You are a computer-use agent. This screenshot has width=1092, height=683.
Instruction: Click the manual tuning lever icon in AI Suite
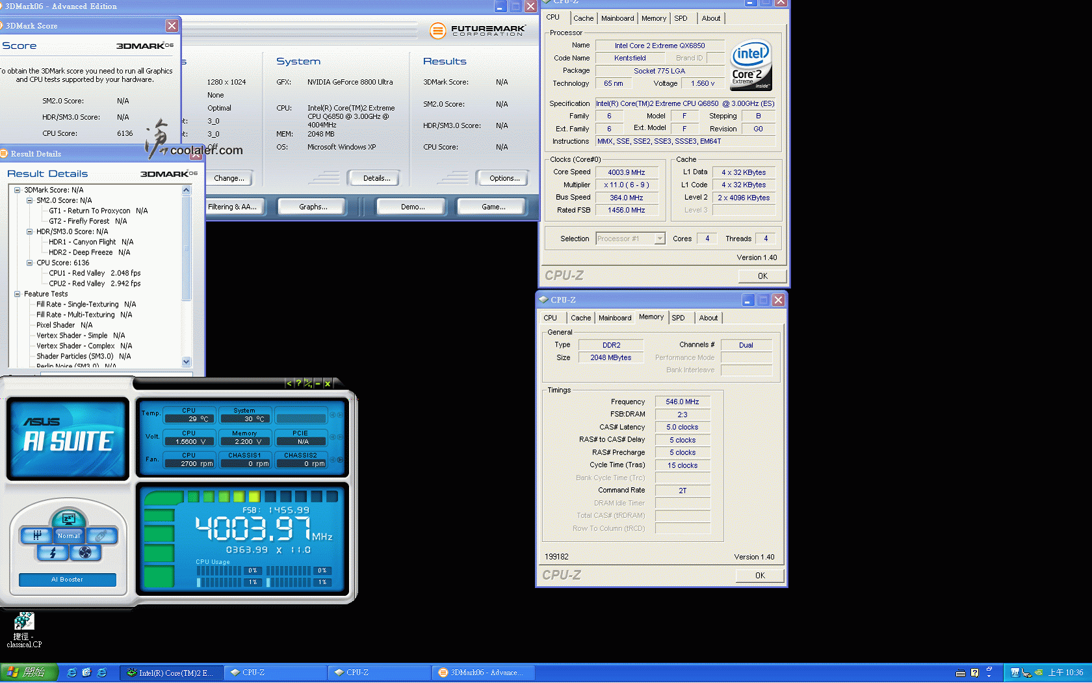(36, 535)
